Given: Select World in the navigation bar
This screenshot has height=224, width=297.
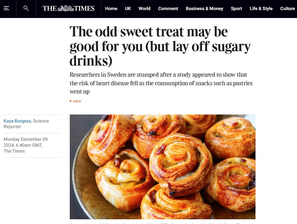Looking at the screenshot, I should click(144, 9).
